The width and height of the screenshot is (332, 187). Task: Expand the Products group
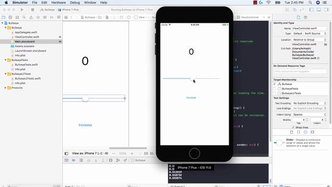6,88
